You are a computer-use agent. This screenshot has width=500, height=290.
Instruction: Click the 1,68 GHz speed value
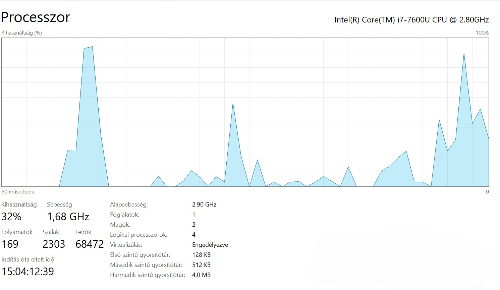coord(68,217)
